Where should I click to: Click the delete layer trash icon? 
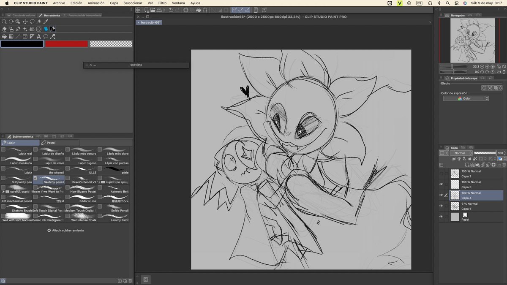[504, 165]
